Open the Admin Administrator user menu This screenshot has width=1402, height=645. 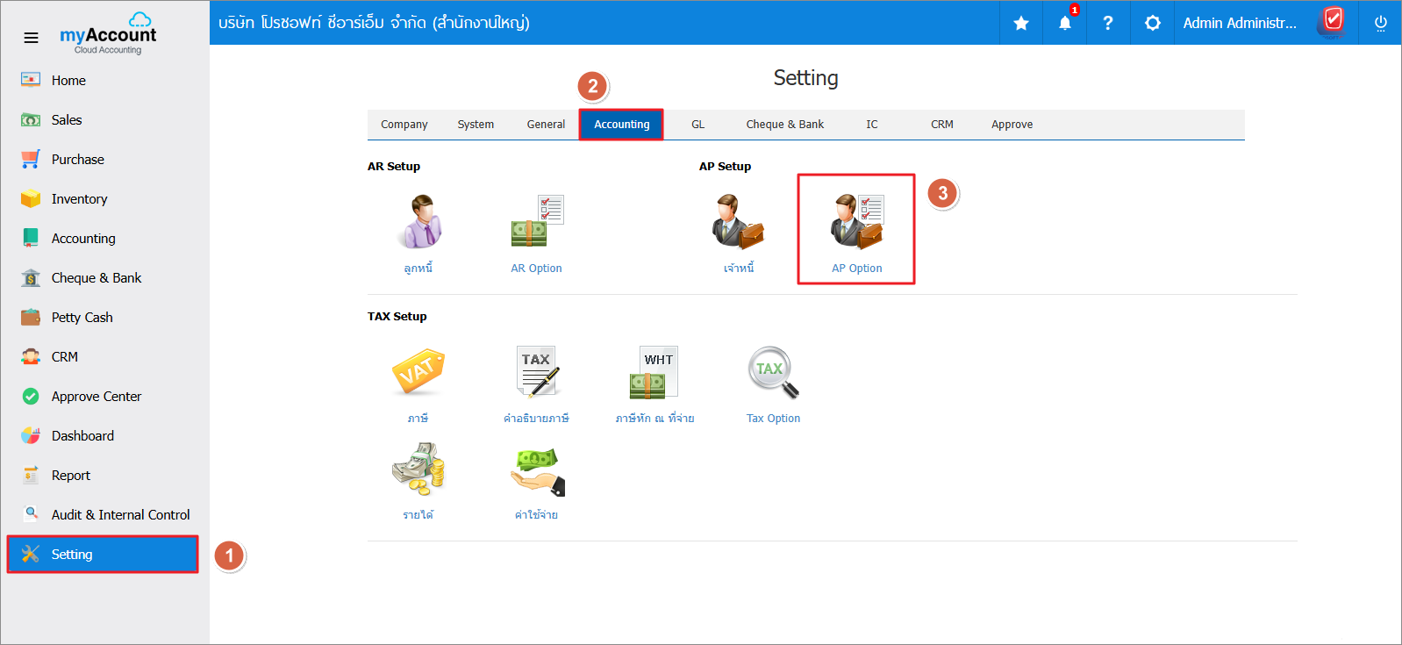(1239, 23)
